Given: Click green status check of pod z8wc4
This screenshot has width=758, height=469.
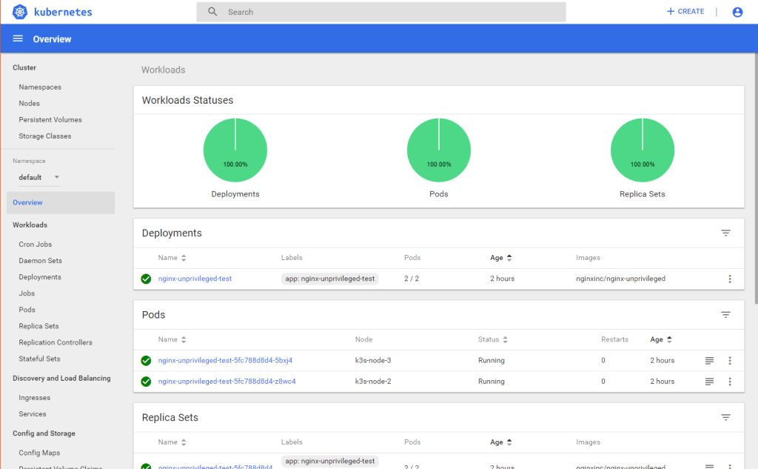Looking at the screenshot, I should coord(146,382).
